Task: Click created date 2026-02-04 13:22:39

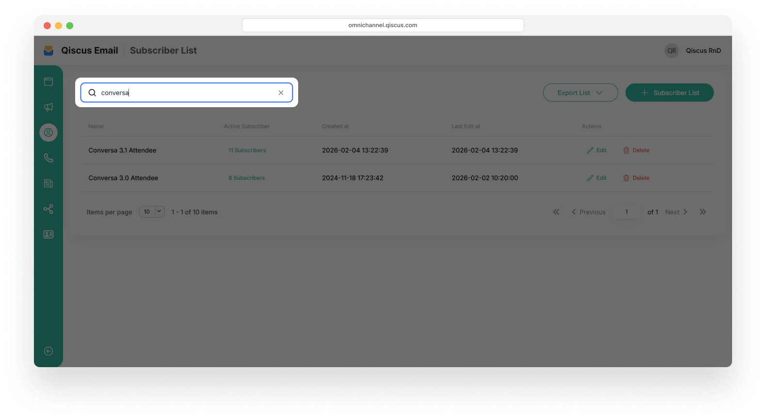Action: coord(355,150)
